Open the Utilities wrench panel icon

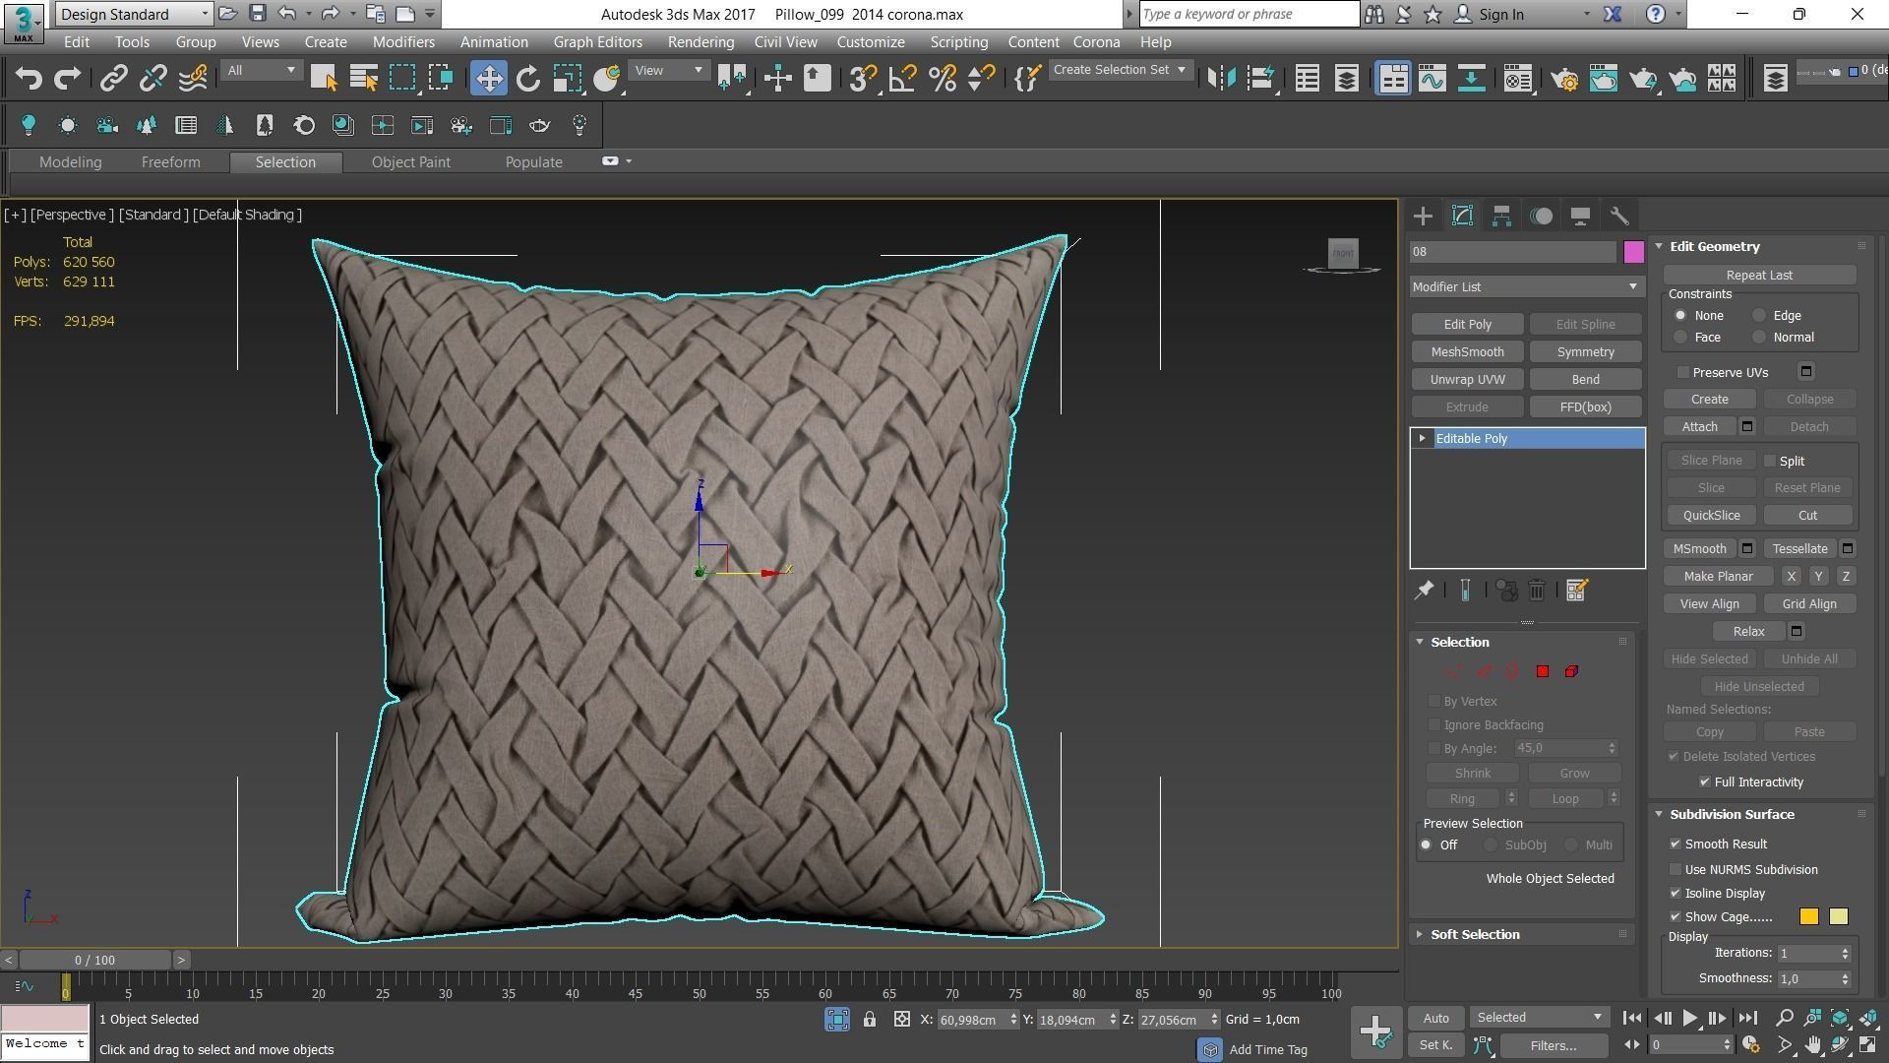click(1619, 216)
